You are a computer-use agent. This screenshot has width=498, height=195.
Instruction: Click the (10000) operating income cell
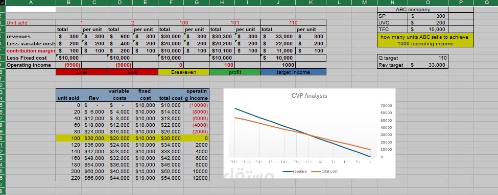196,105
